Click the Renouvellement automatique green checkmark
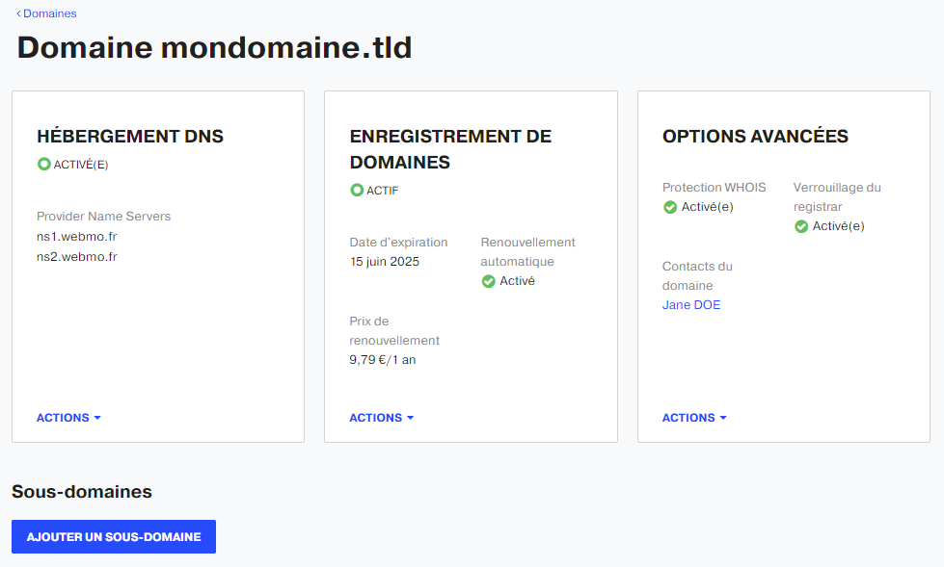The width and height of the screenshot is (944, 567). 488,281
